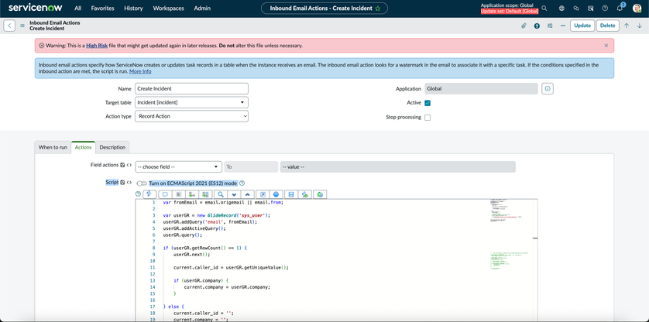Switch to the When to run tab
The height and width of the screenshot is (322, 649).
(53, 147)
